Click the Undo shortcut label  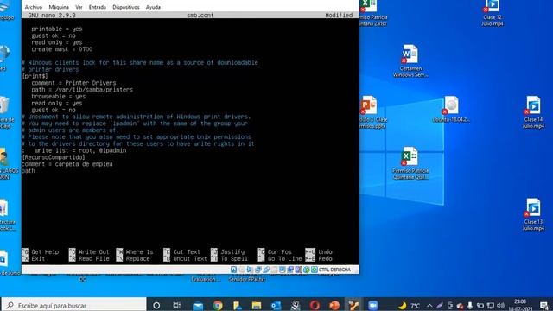(325, 251)
